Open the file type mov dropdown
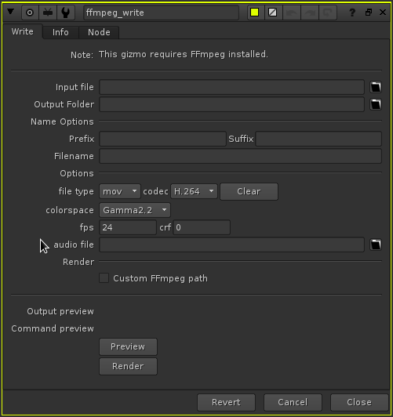 (120, 191)
